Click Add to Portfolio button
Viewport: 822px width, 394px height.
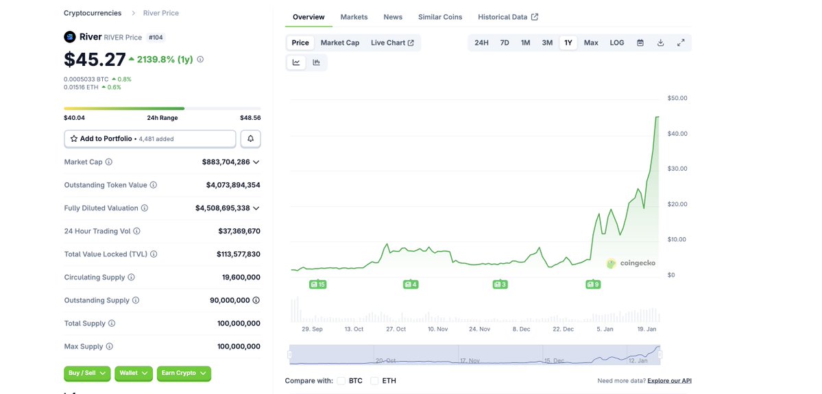tap(149, 138)
